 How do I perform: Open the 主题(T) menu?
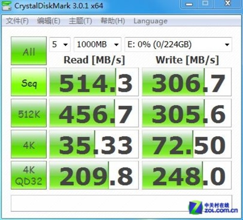[x=80, y=21]
